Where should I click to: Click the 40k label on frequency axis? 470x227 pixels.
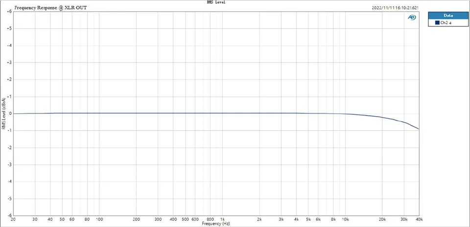click(420, 219)
